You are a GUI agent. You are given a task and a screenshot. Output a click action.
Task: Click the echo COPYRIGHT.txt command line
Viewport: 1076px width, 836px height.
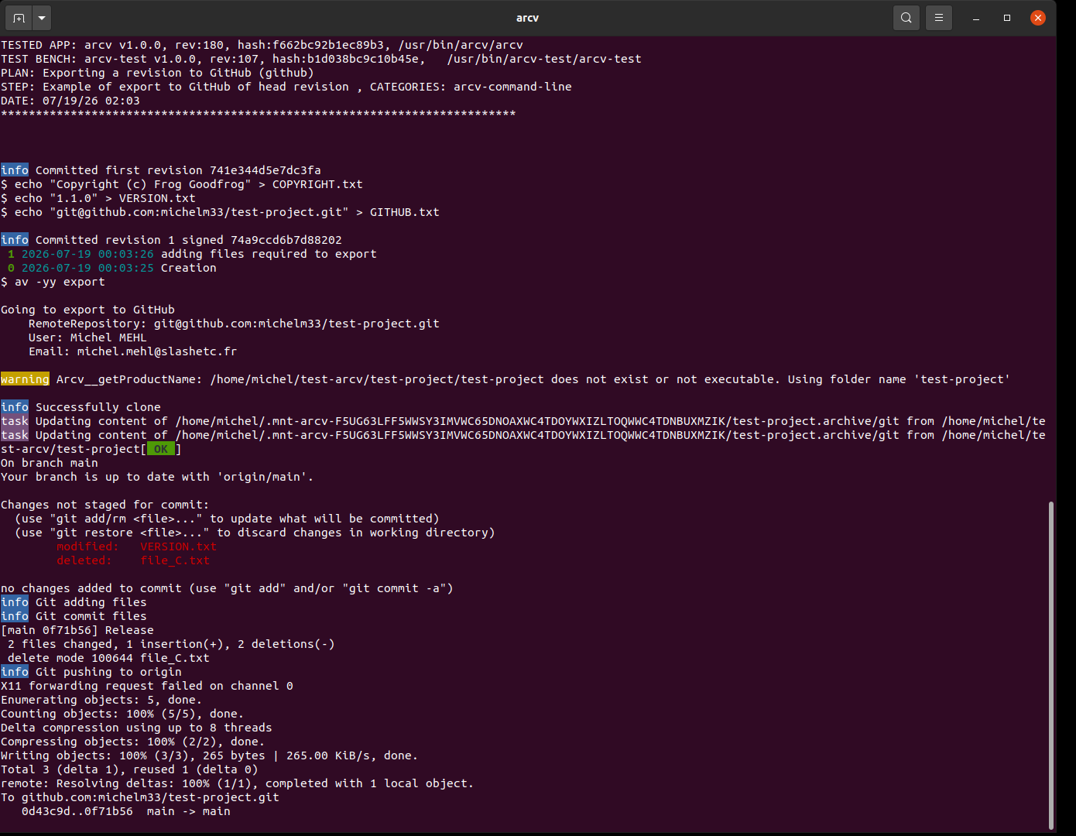[x=182, y=184]
